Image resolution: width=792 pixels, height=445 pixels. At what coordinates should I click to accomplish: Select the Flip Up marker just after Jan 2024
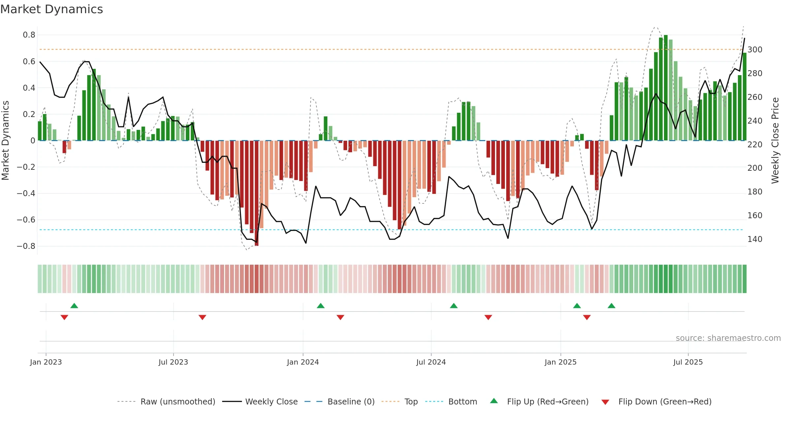click(x=321, y=306)
